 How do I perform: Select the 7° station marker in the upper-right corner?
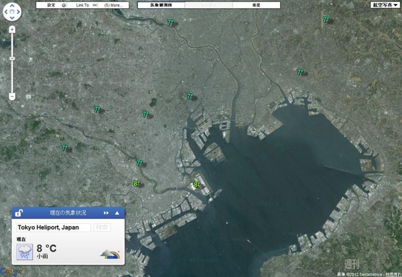click(x=326, y=19)
